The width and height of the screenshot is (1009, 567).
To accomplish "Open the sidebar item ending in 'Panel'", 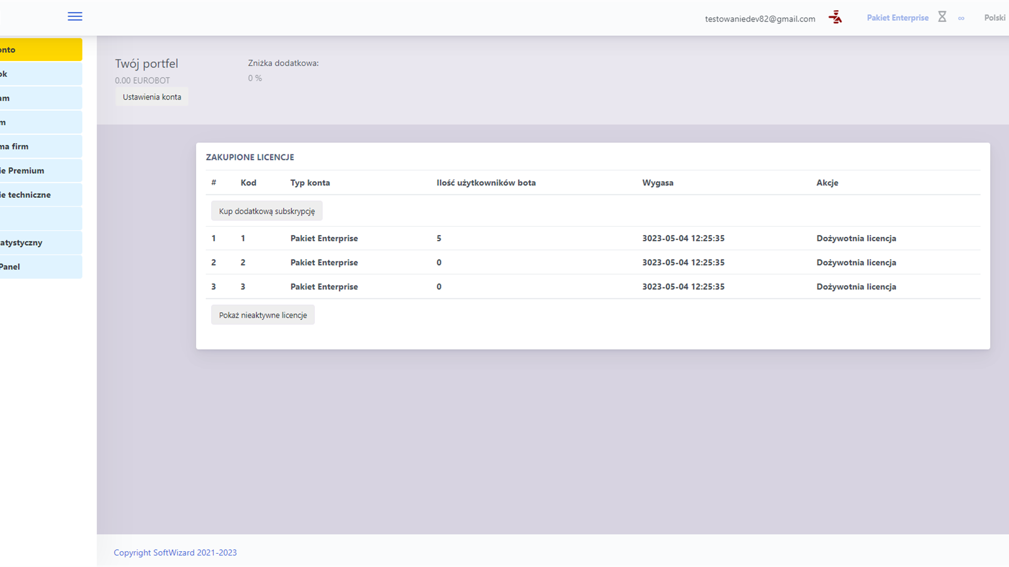I will click(40, 266).
